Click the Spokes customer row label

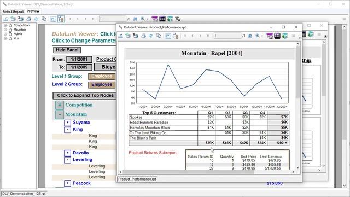[136, 117]
